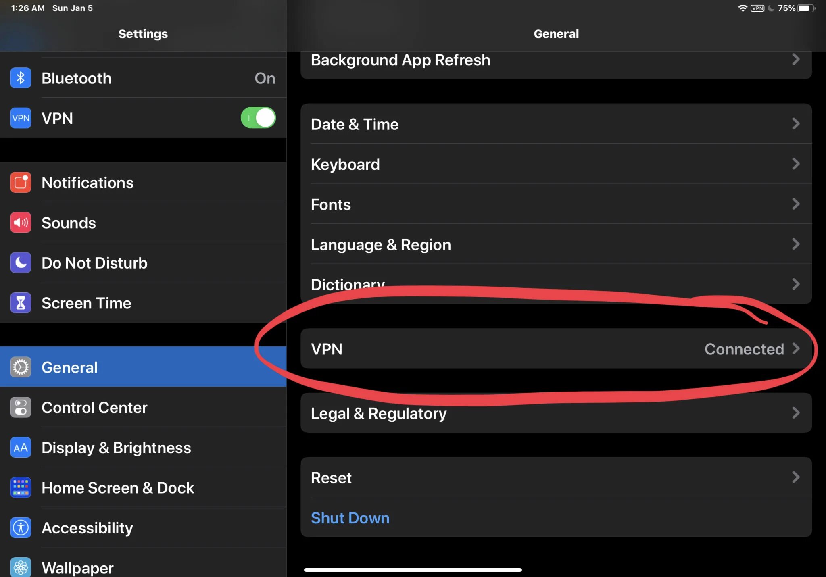This screenshot has height=577, width=826.
Task: Tap the Sounds speaker icon
Action: pyautogui.click(x=20, y=222)
